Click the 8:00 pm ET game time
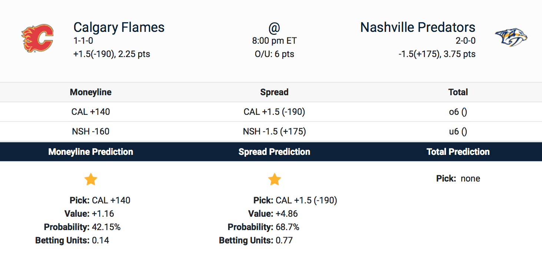 click(274, 41)
